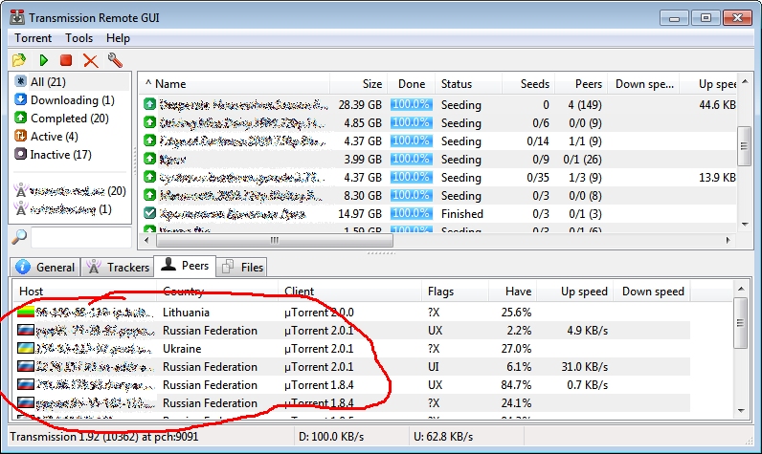Click the Lithuania flag icon

coord(25,312)
